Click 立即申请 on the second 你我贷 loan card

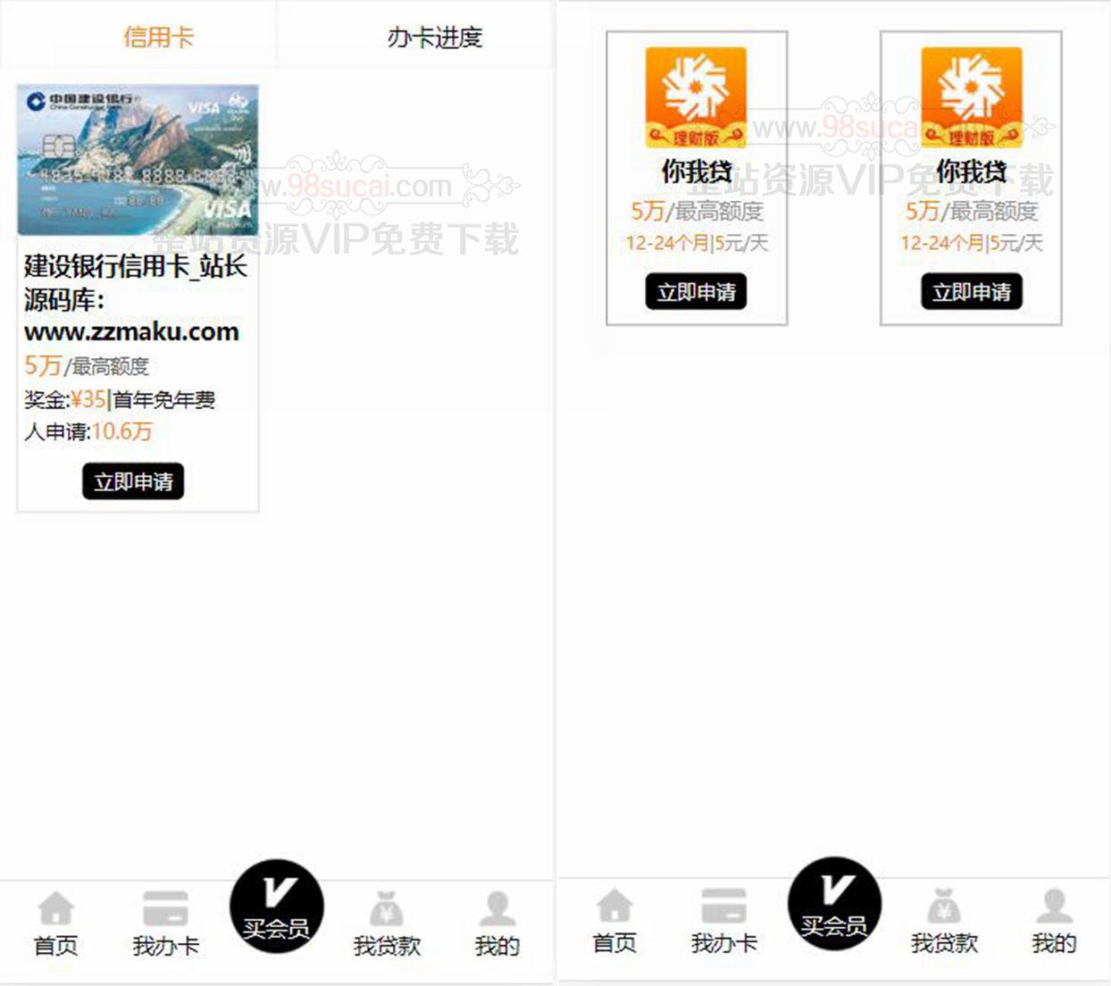click(971, 292)
